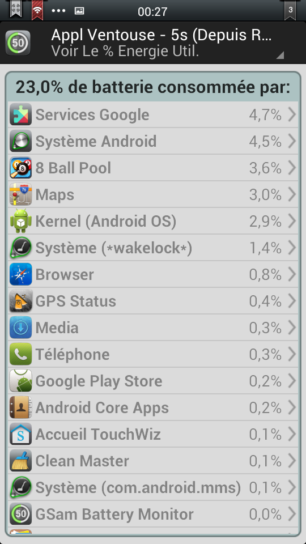Open Système (*wakelock*) entry
Image resolution: width=306 pixels, height=544 pixels.
click(x=153, y=248)
